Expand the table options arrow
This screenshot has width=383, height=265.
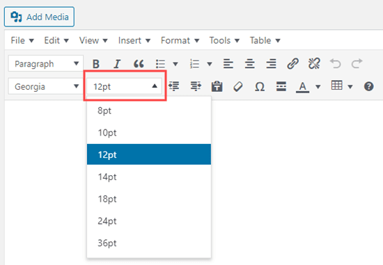[350, 86]
